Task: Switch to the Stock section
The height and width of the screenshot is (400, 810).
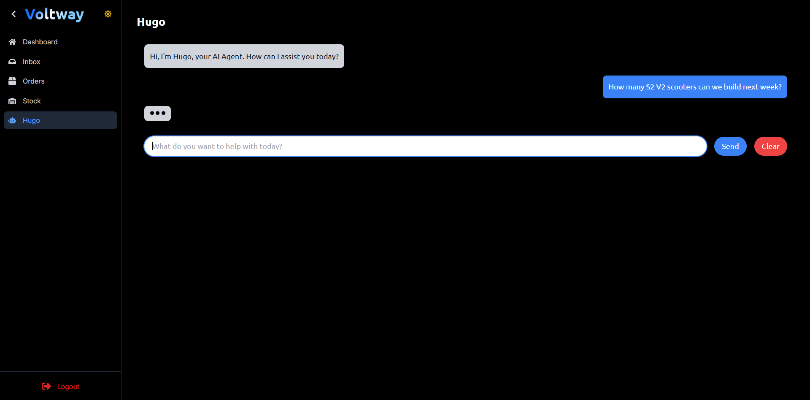Action: [31, 101]
